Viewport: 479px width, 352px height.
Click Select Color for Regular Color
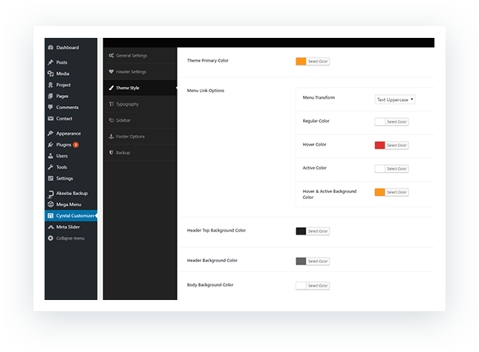397,122
